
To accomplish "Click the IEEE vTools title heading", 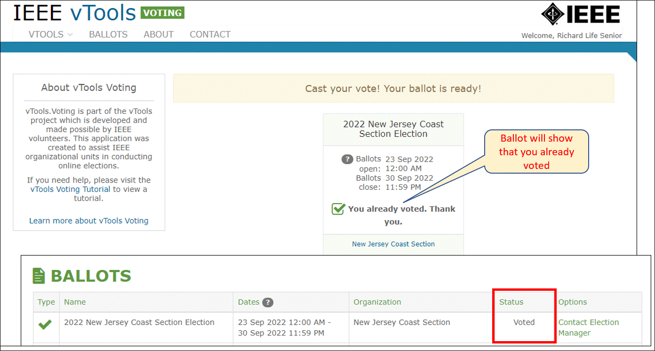I will pyautogui.click(x=74, y=13).
